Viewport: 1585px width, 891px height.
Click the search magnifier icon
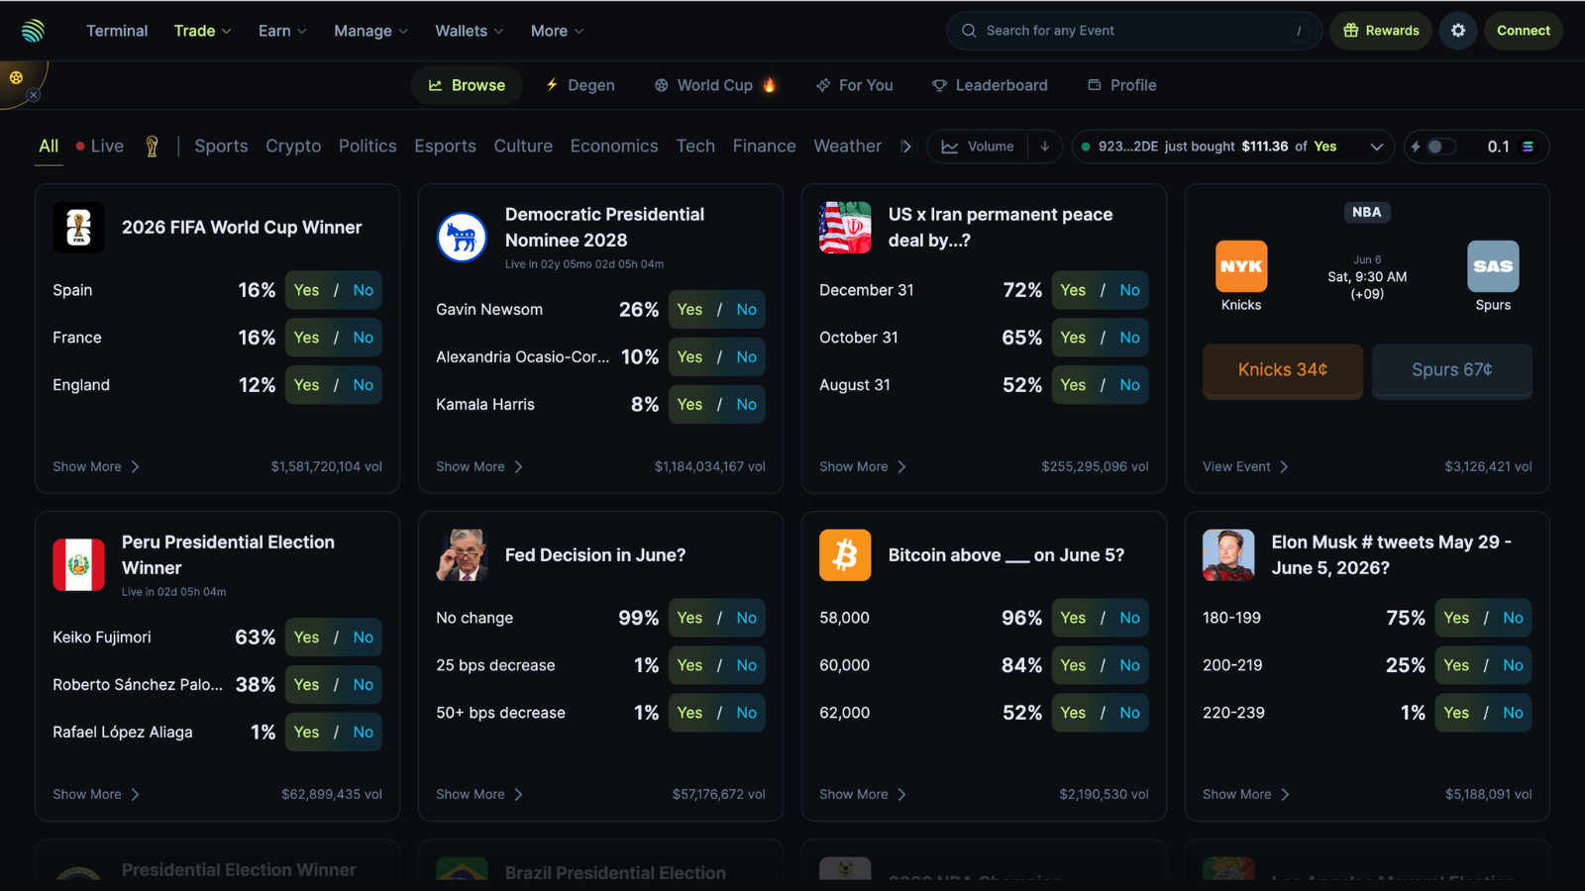click(969, 31)
